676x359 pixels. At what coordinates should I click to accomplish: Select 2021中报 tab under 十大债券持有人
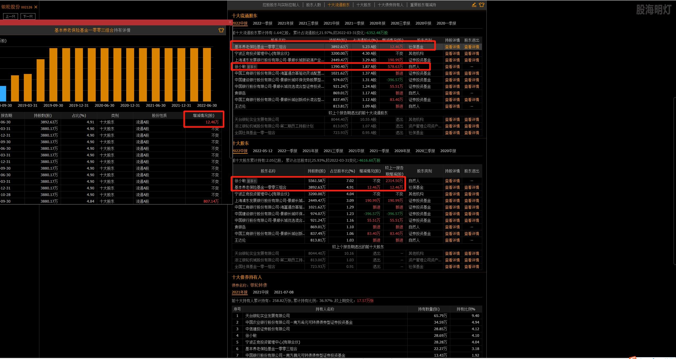[x=261, y=292]
